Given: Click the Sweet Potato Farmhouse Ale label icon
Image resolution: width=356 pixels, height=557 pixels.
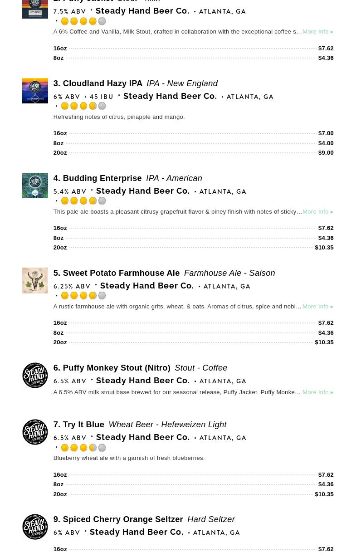Looking at the screenshot, I should [35, 280].
